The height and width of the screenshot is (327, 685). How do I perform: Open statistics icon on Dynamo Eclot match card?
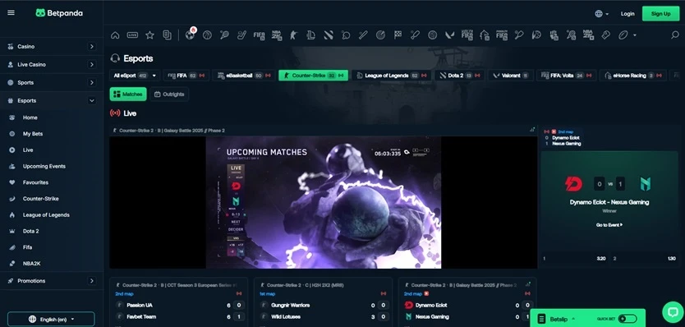[528, 284]
